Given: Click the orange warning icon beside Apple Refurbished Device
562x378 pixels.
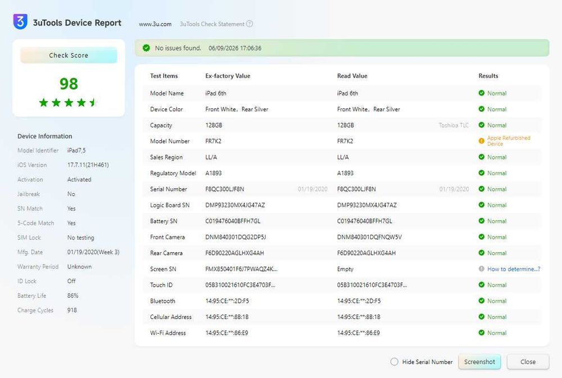Looking at the screenshot, I should click(x=482, y=141).
